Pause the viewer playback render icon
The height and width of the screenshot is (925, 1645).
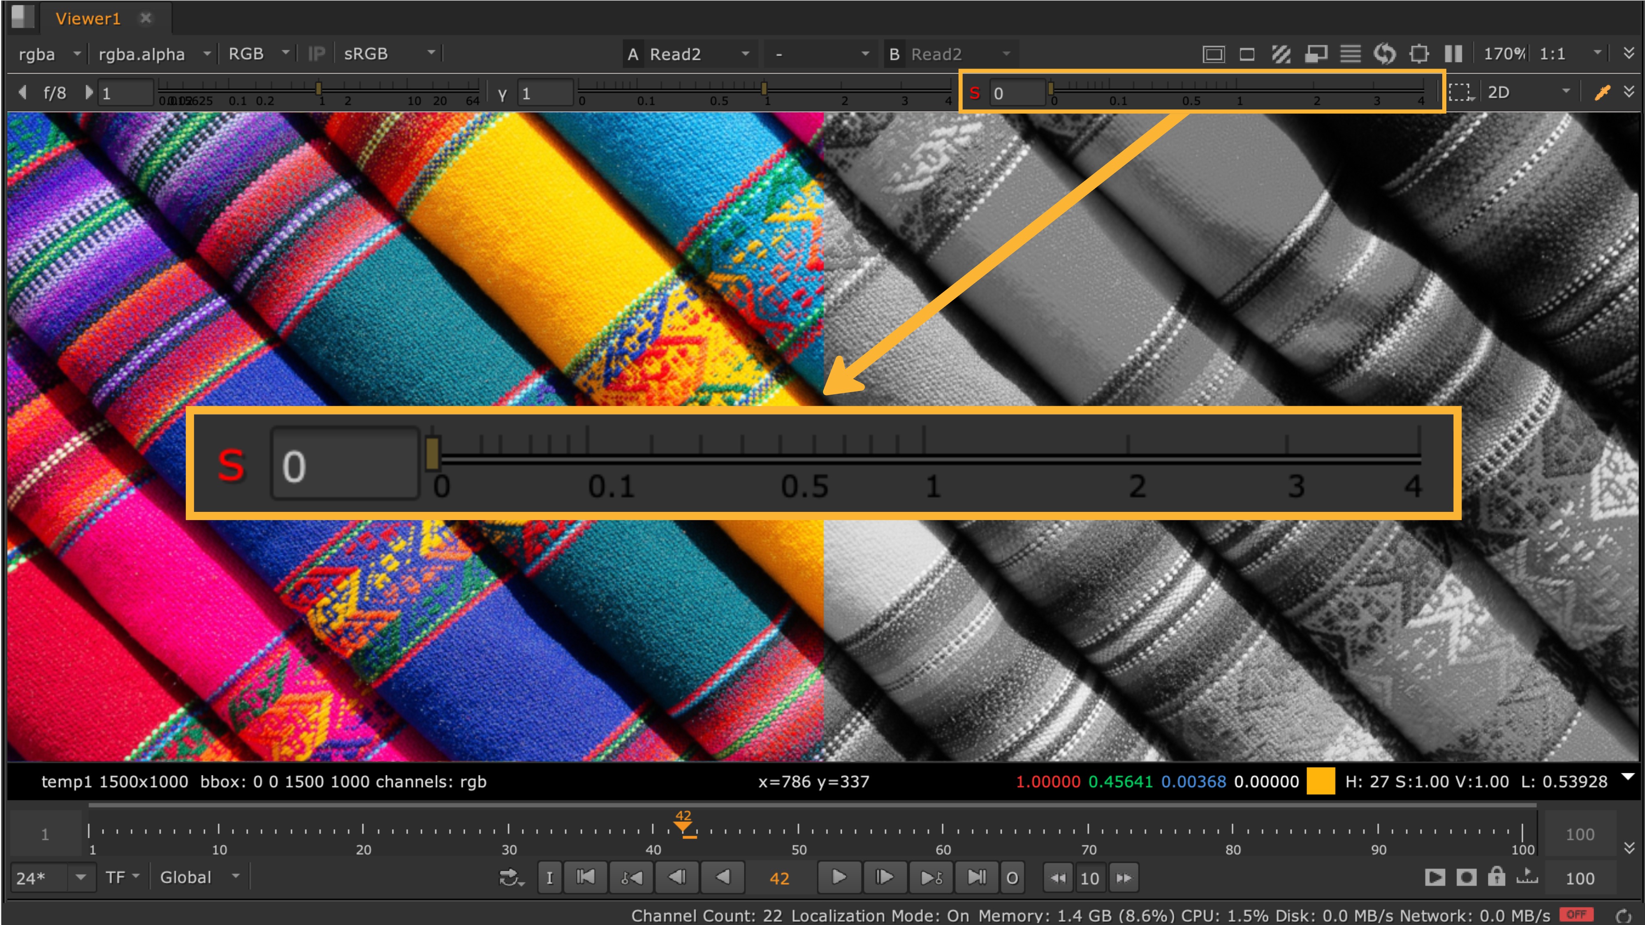tap(1453, 53)
